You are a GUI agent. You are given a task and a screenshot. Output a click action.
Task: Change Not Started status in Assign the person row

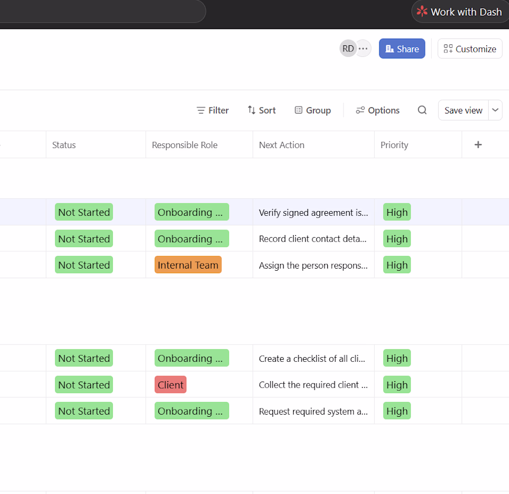84,265
